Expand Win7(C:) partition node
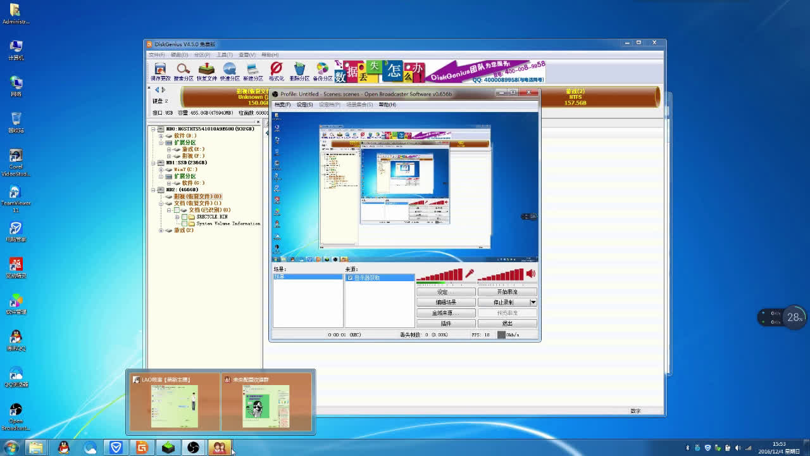Image resolution: width=810 pixels, height=456 pixels. [x=161, y=169]
